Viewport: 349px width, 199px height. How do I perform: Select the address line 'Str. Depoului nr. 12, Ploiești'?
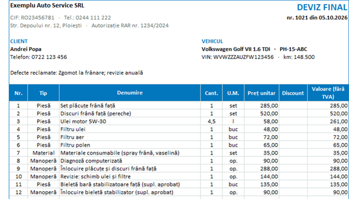[46, 25]
